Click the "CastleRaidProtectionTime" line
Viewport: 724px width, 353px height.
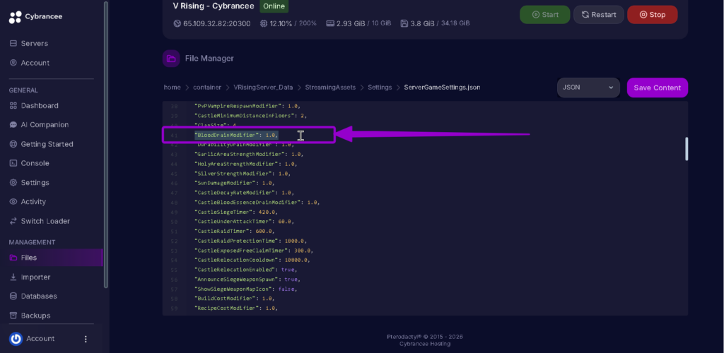251,241
